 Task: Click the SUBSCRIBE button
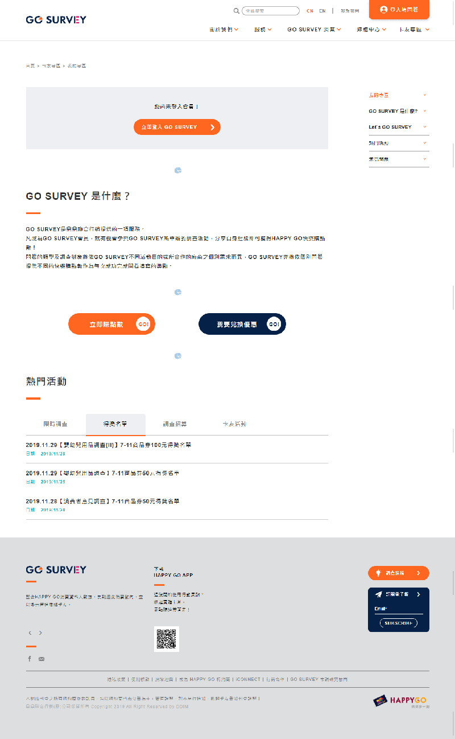tap(399, 623)
